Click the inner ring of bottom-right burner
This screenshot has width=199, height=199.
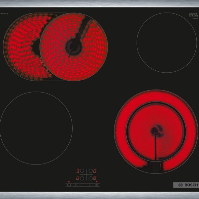coord(155,131)
